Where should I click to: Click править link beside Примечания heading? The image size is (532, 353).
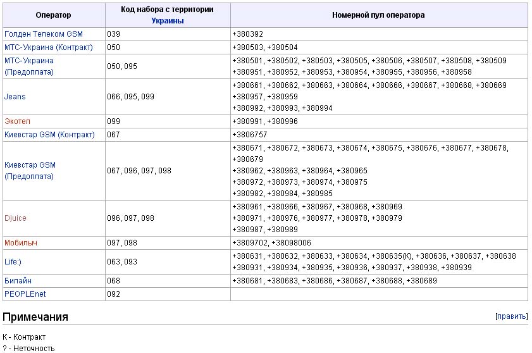tap(512, 316)
